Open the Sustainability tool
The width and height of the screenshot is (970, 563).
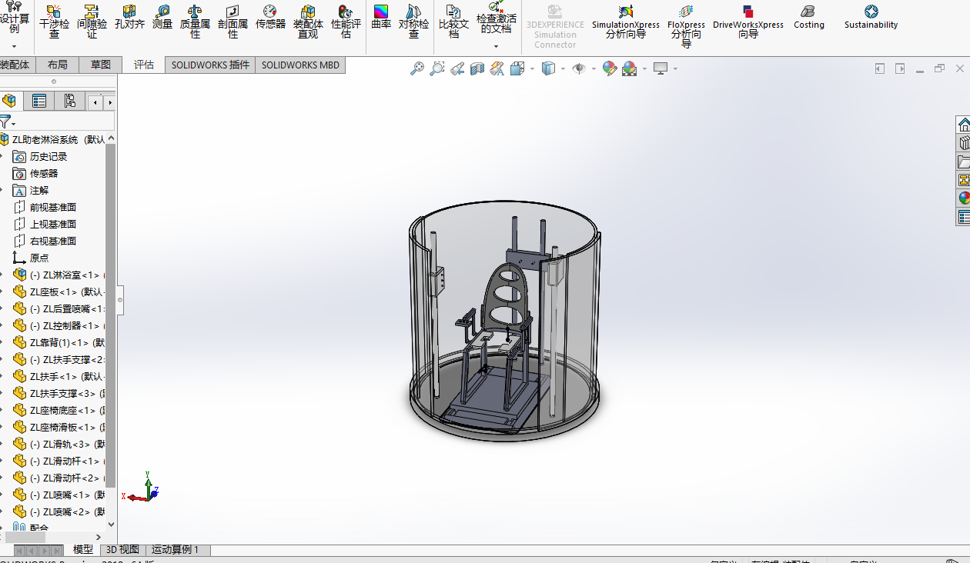[x=871, y=18]
